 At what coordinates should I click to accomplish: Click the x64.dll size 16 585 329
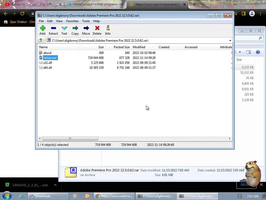(96, 67)
